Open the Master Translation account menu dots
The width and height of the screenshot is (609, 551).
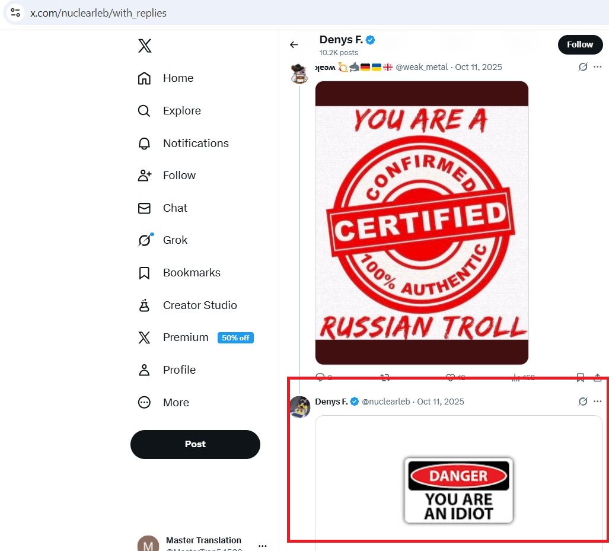point(263,546)
